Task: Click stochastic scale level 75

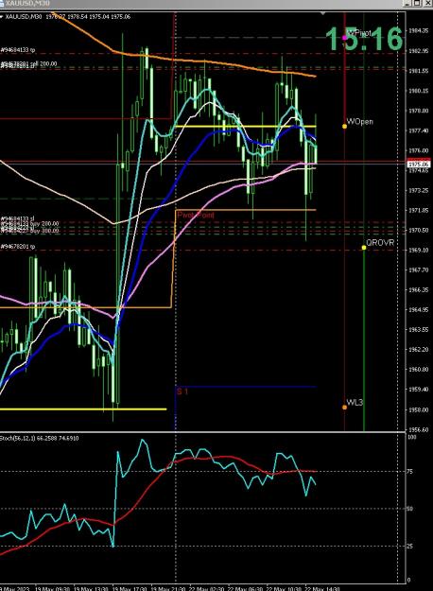Action: 411,472
